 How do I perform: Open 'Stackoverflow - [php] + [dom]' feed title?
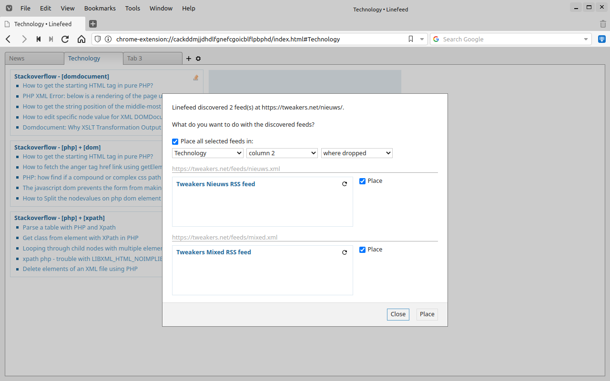click(x=57, y=147)
